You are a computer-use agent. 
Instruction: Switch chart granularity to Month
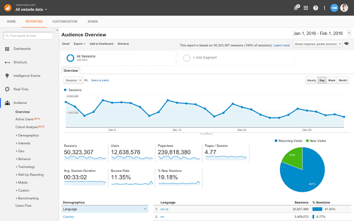click(x=343, y=80)
